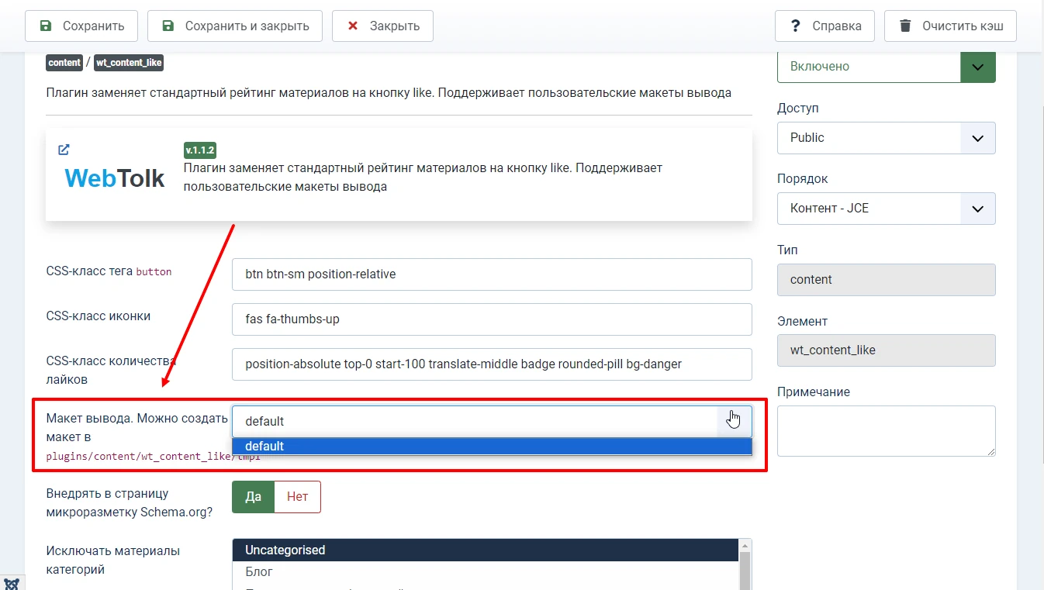Viewport: 1044px width, 590px height.
Task: Open the Порядок dropdown showing Контент - JCE
Action: [977, 209]
